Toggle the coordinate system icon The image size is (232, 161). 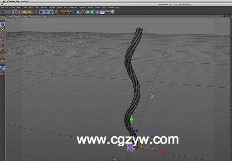click(x=56, y=12)
